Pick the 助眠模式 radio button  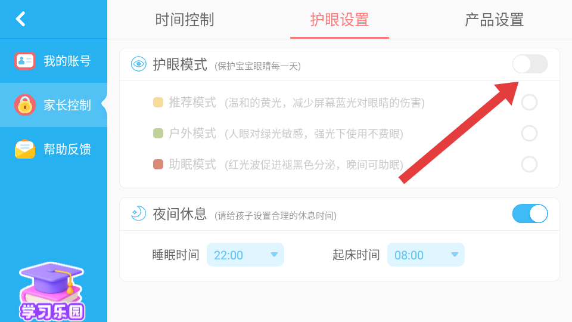(529, 164)
